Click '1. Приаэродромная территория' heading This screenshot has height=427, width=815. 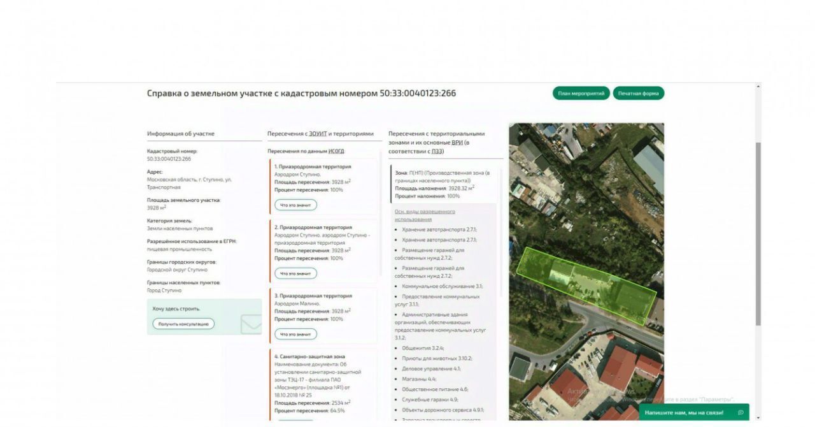(313, 166)
